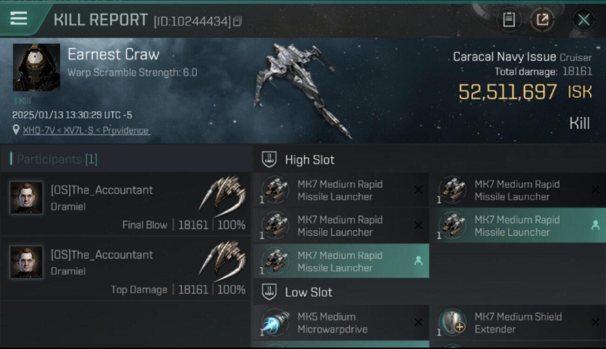This screenshot has height=349, width=606.
Task: Click the share export icon
Action: [543, 20]
